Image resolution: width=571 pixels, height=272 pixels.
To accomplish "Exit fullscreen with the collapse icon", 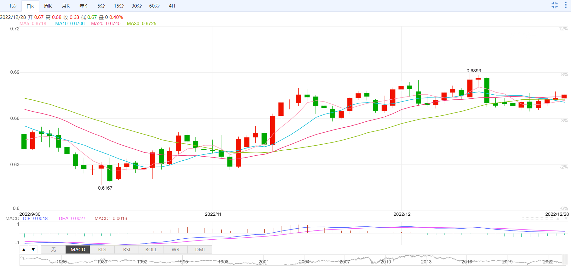I will (555, 5).
